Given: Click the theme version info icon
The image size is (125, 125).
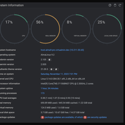Looking at the screenshot, I should pos(51,69).
